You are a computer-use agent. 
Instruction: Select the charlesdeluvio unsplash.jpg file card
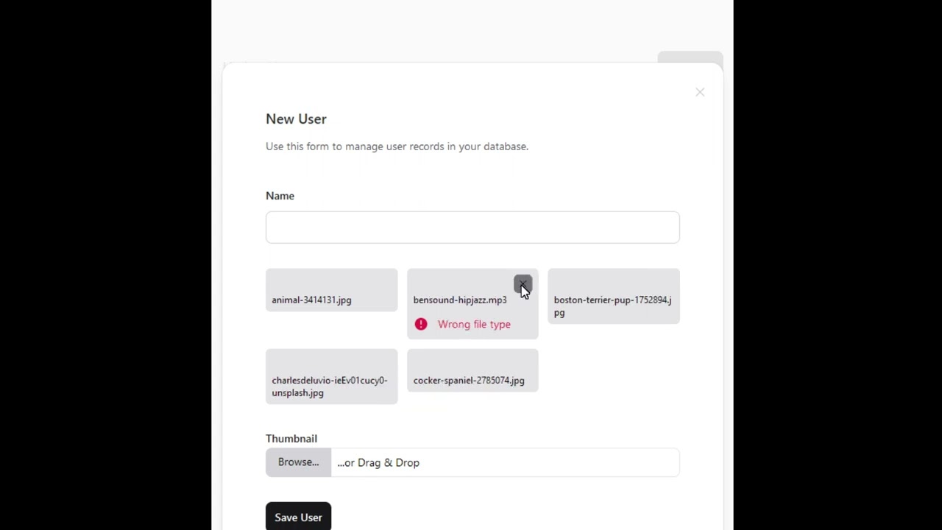point(331,377)
